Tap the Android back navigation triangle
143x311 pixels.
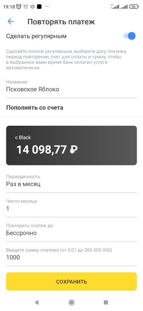37,302
